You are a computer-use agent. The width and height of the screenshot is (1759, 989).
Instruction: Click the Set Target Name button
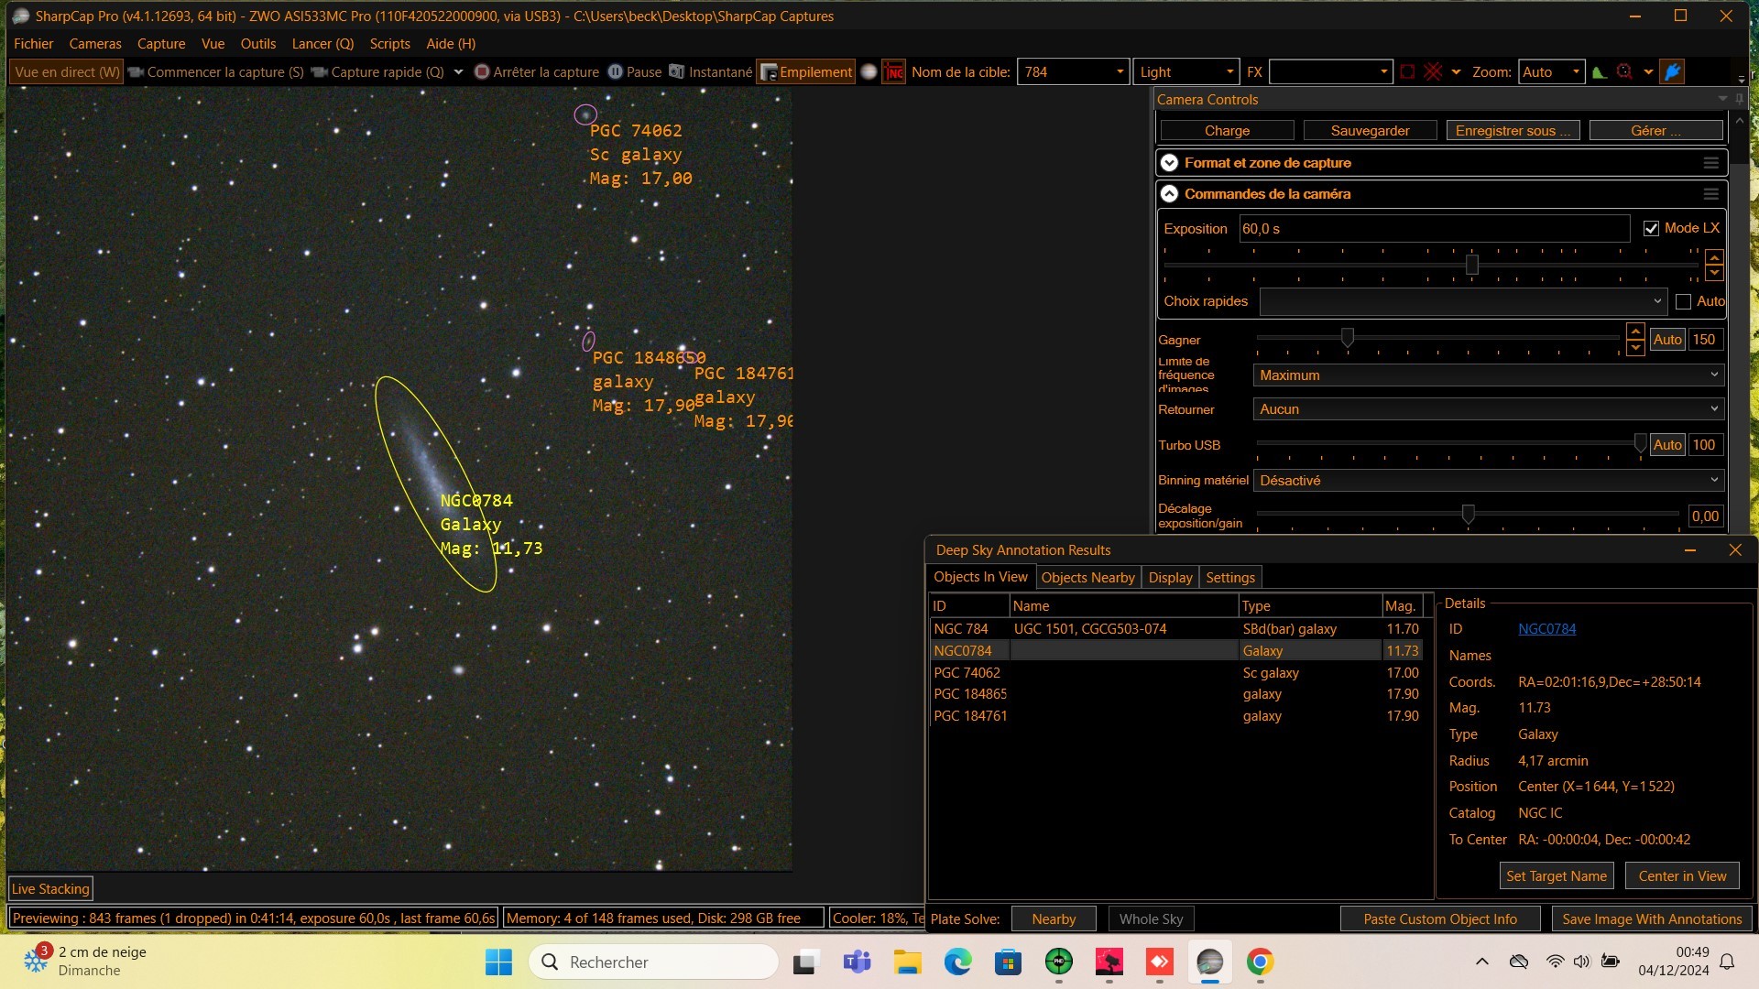1557,876
